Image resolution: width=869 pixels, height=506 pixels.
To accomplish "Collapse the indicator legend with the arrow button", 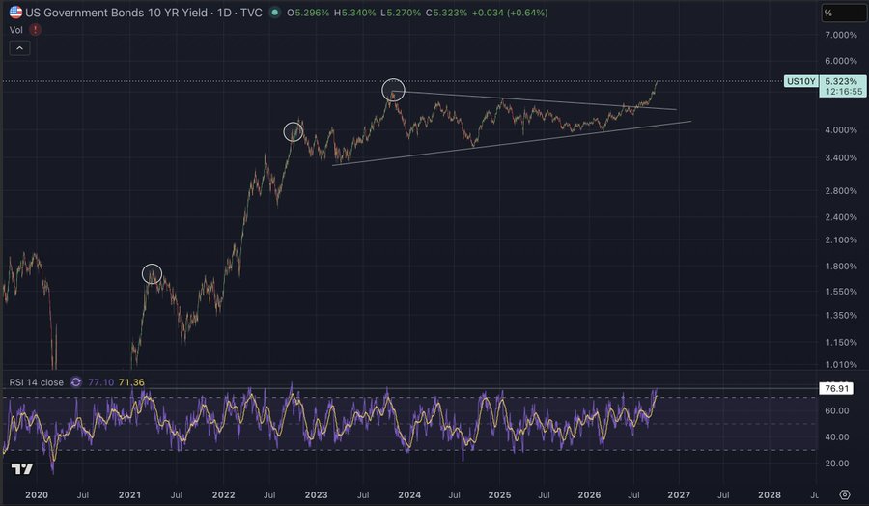I will [x=19, y=48].
